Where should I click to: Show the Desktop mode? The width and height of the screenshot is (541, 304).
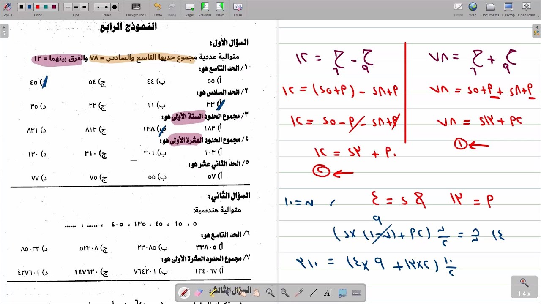click(x=508, y=9)
